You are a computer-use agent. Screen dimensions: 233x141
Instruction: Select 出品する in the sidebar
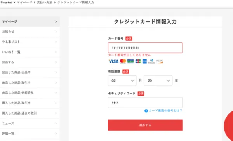pyautogui.click(x=30, y=62)
